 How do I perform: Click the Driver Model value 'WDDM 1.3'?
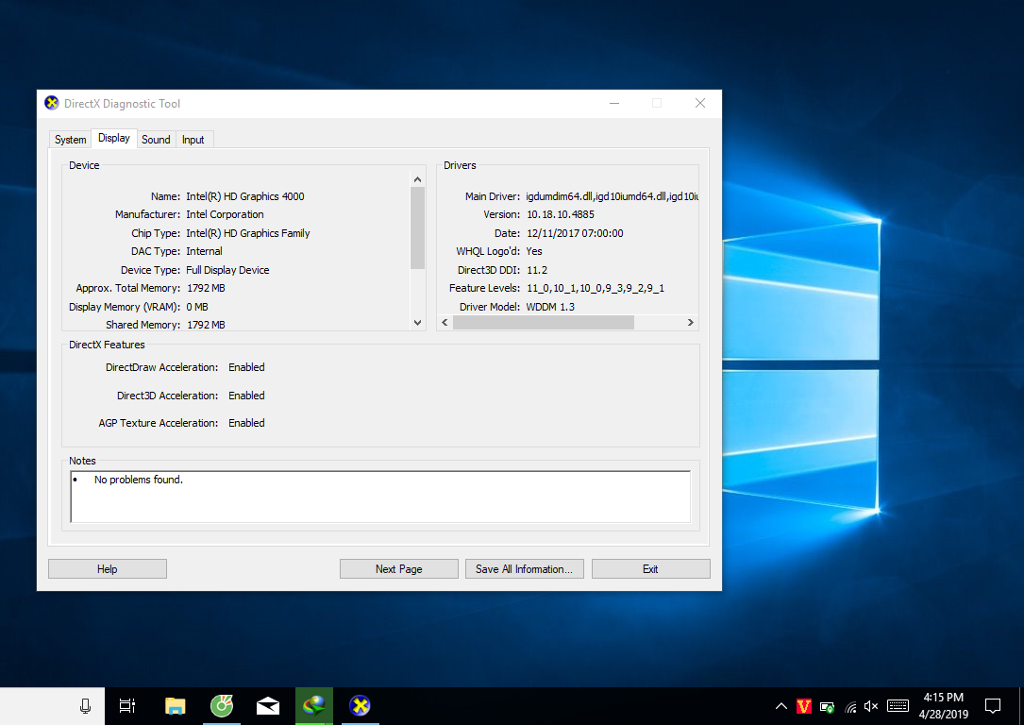point(550,307)
